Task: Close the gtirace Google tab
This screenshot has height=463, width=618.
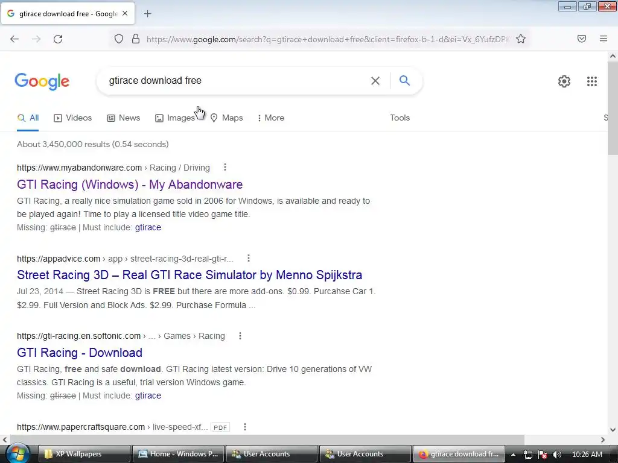Action: click(125, 13)
